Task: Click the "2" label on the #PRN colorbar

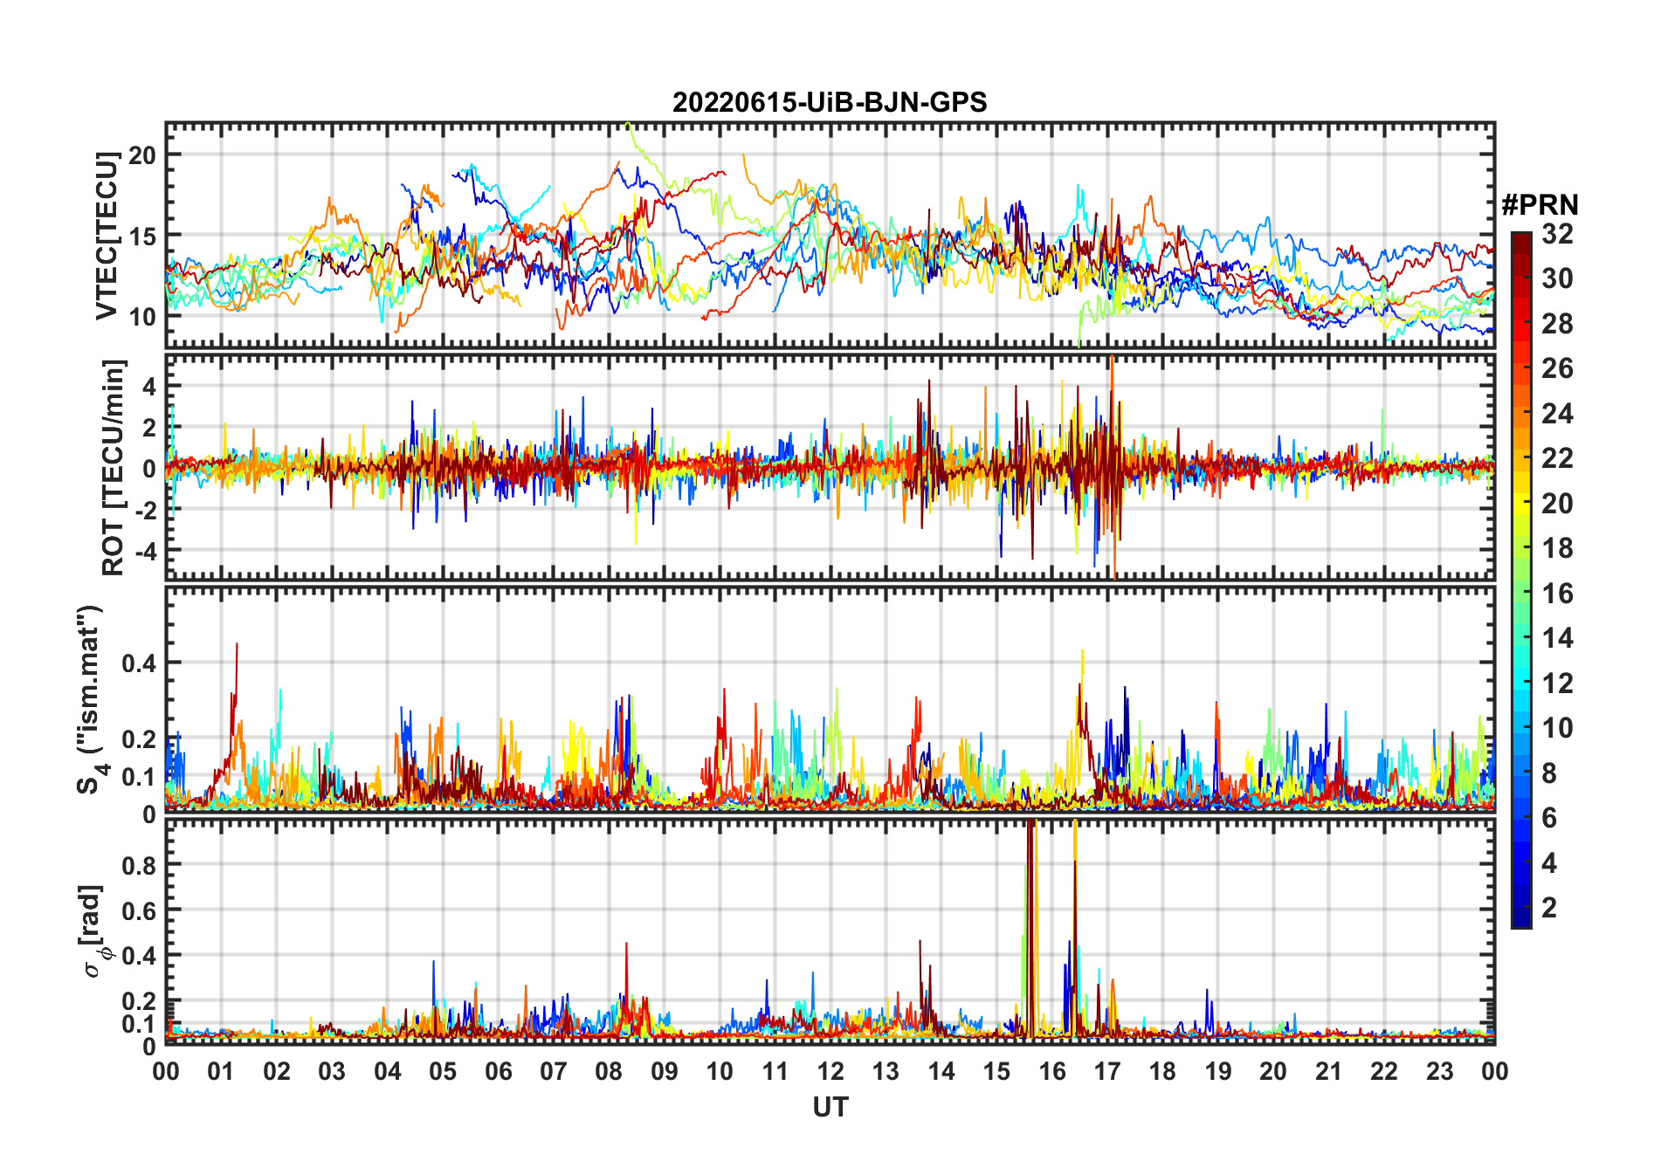Action: [x=1549, y=908]
